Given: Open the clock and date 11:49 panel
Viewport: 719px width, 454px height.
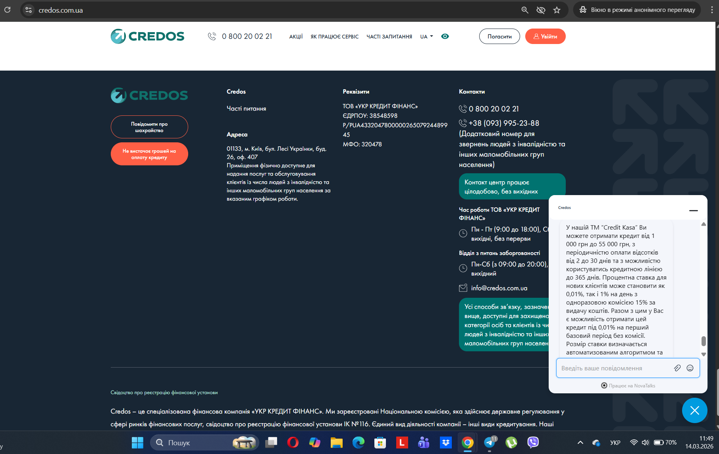Looking at the screenshot, I should (700, 443).
